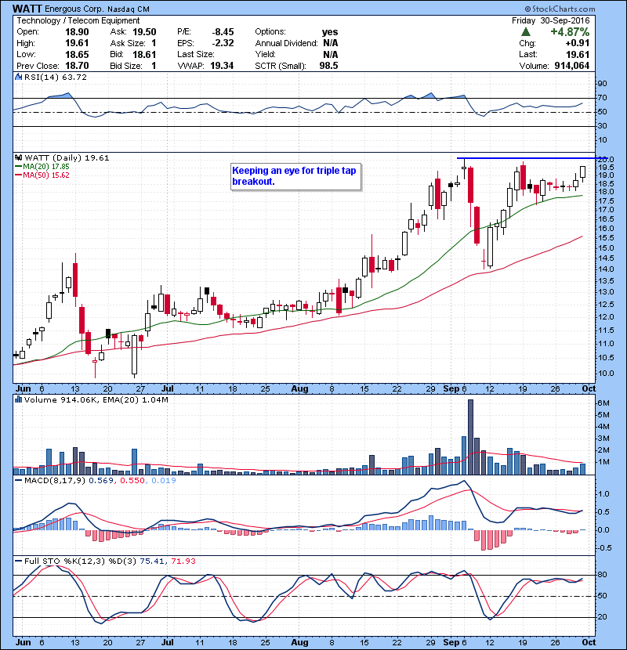This screenshot has height=650, width=627.
Task: Click the green dash before MA(20) legend
Action: tap(18, 166)
